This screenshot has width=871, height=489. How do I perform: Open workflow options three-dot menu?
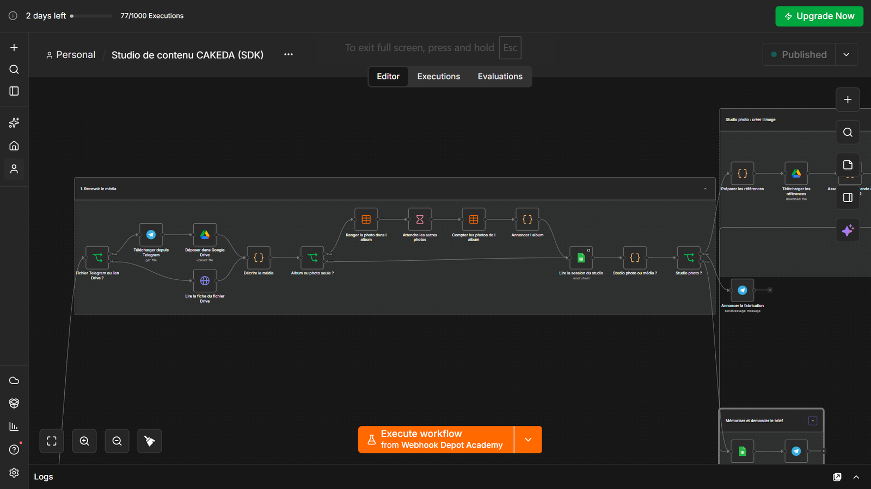pos(289,54)
